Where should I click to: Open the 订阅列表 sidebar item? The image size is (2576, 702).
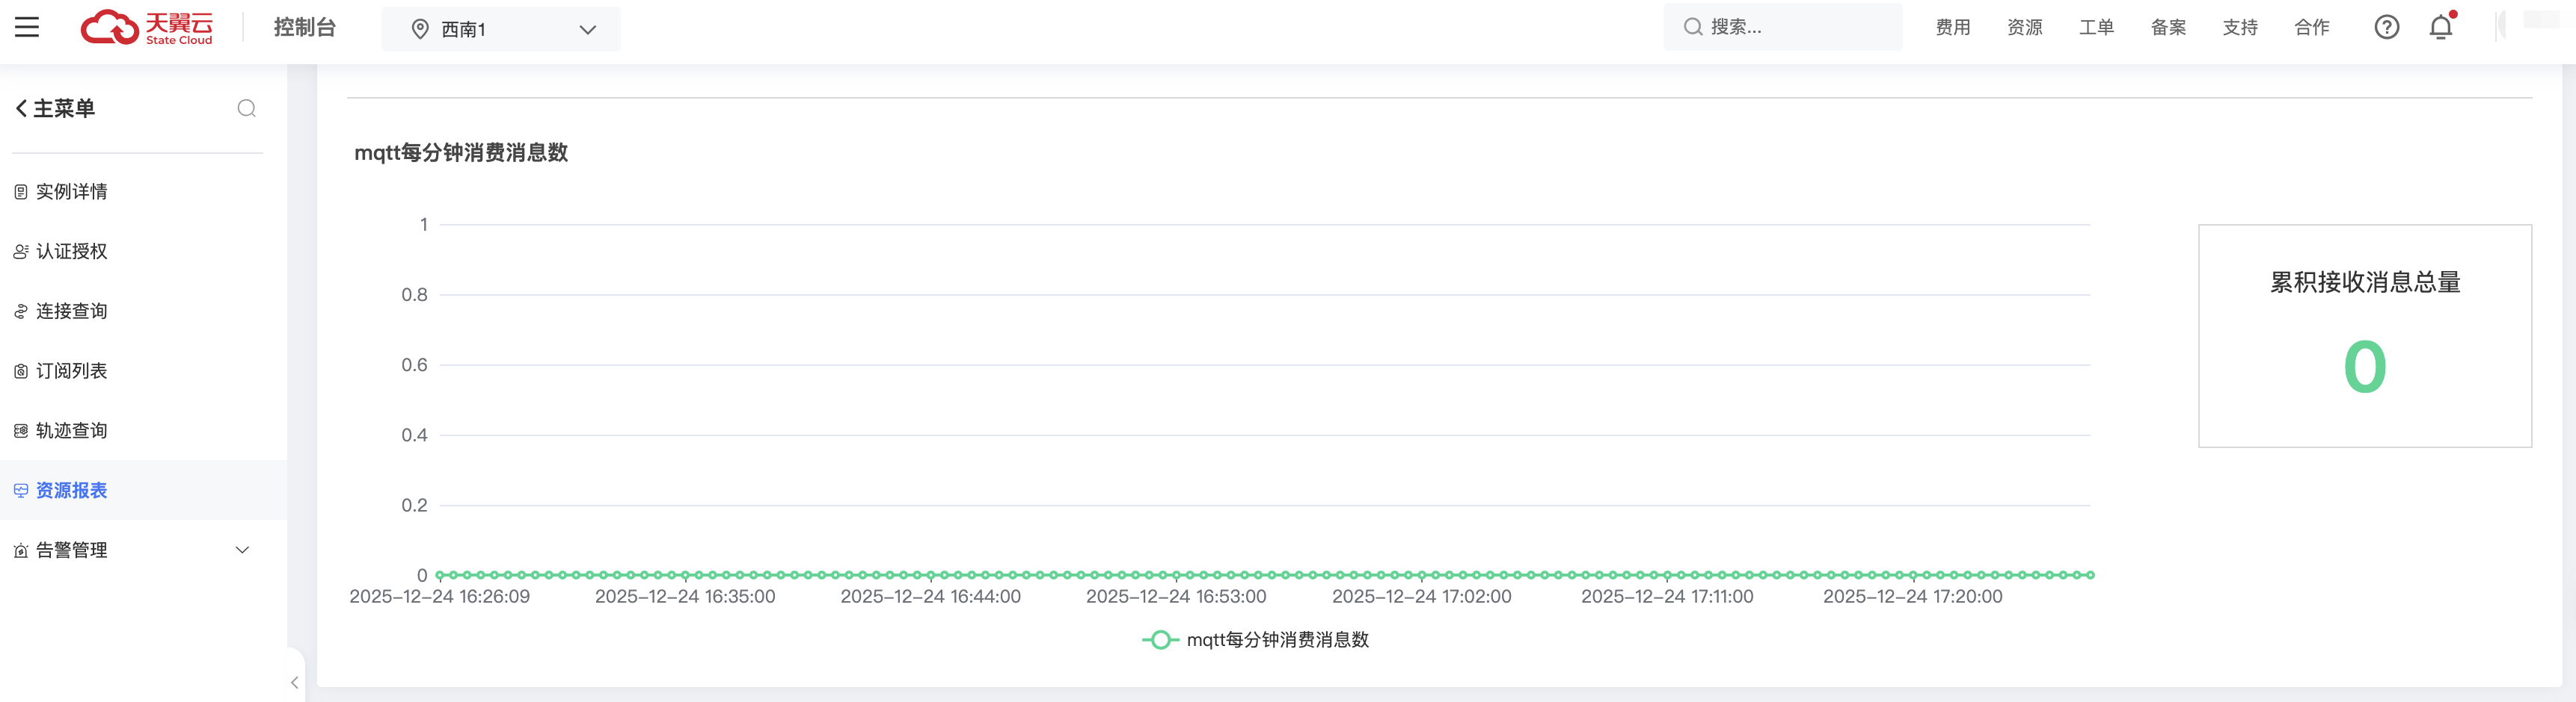click(71, 371)
